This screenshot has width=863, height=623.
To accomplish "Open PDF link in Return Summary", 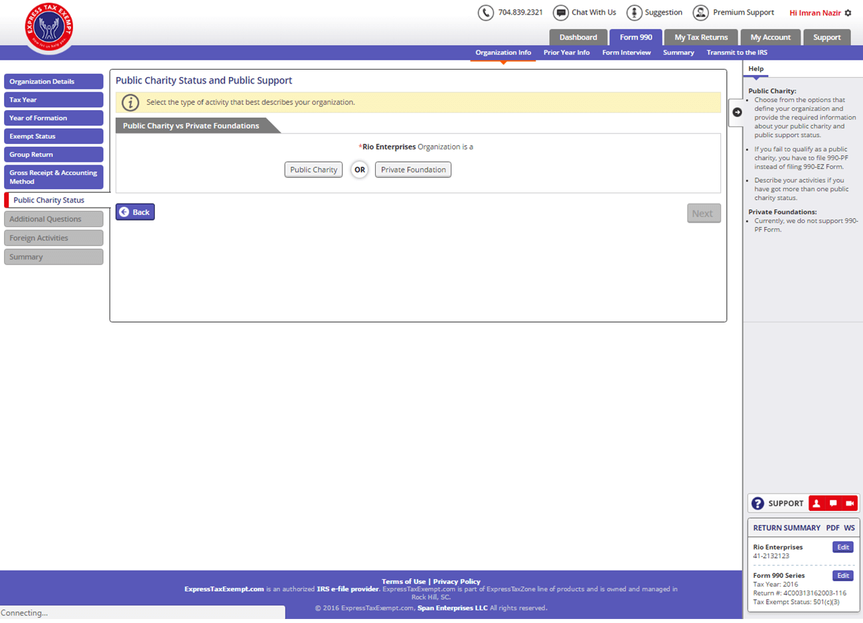I will [832, 528].
